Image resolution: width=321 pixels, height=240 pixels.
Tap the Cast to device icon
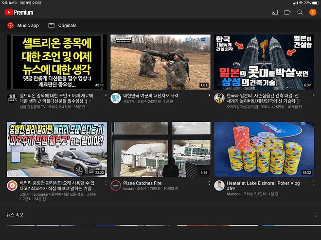tap(274, 12)
